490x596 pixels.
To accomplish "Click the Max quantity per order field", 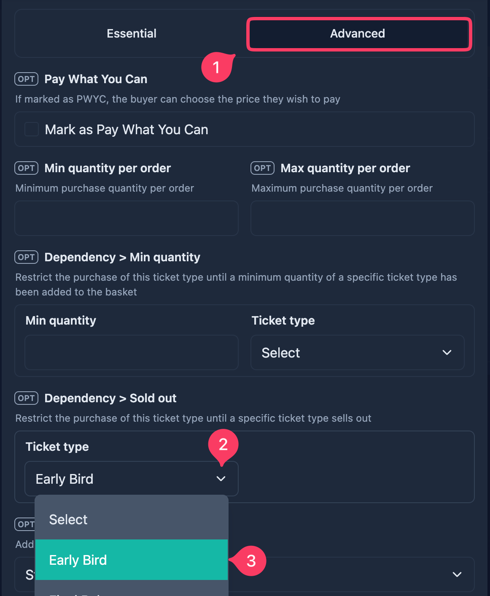I will (363, 218).
